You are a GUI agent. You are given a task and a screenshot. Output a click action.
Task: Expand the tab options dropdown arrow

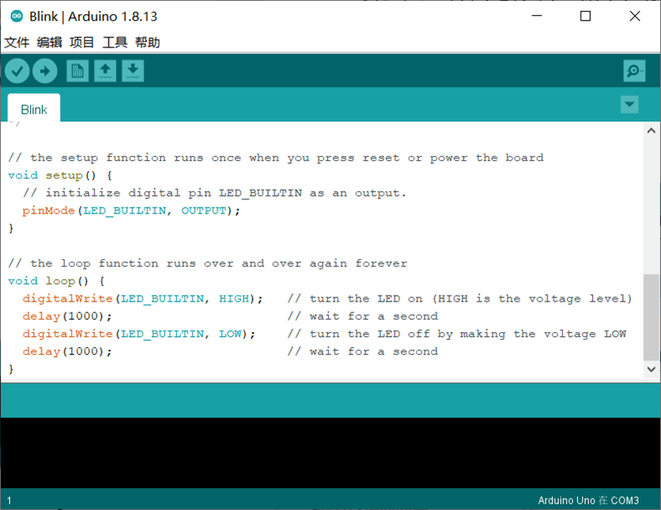[629, 104]
